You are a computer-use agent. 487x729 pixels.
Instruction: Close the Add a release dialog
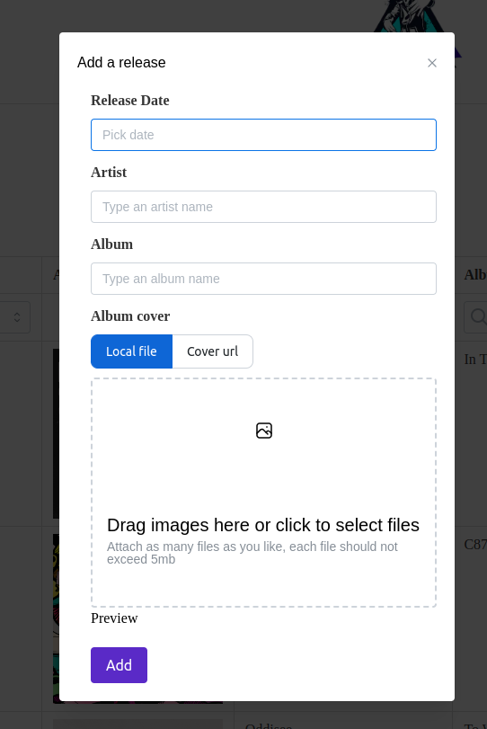(431, 63)
